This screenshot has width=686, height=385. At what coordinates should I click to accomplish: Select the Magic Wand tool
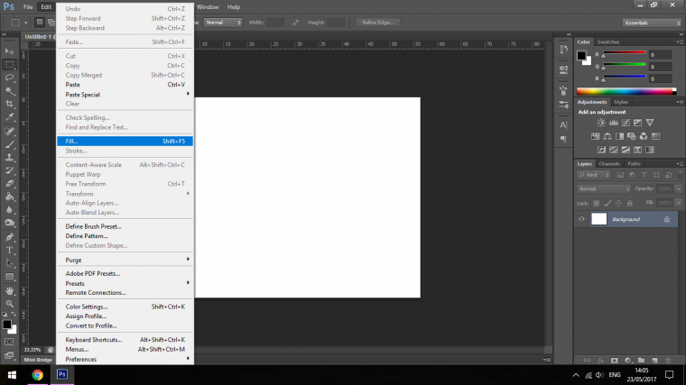(x=9, y=91)
